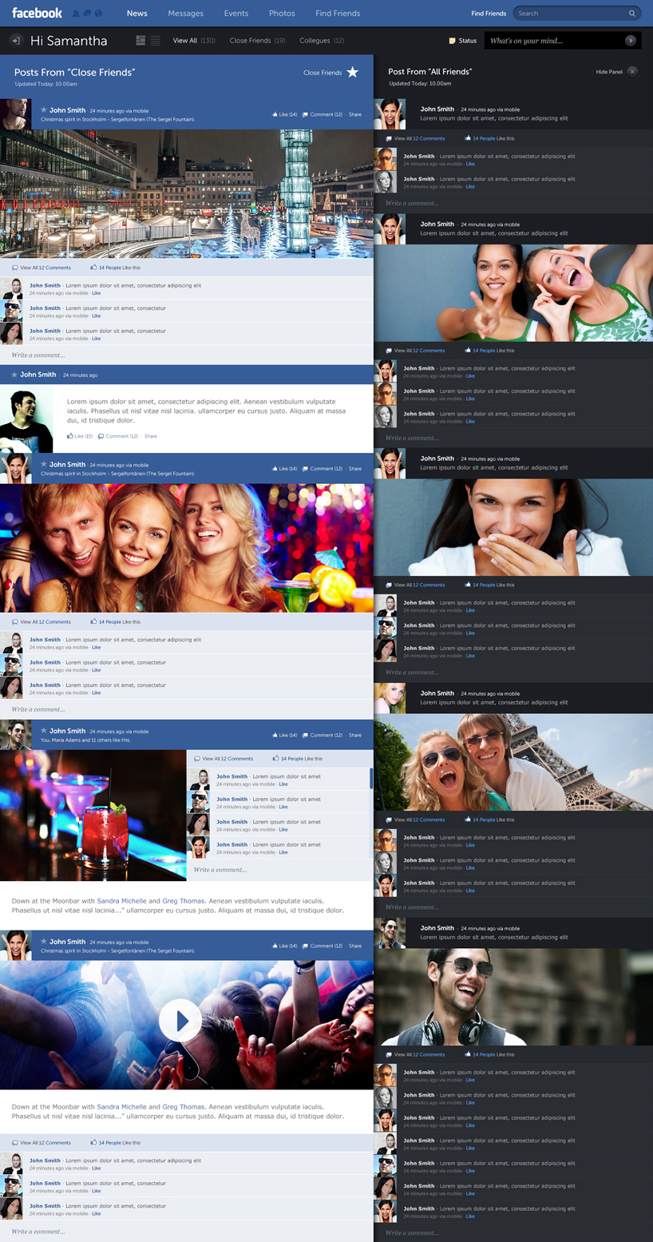
Task: Select the News tab
Action: tap(137, 14)
